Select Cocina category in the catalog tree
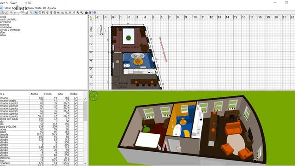Image resolution: width=295 pixels, height=166 pixels. [x=3, y=17]
